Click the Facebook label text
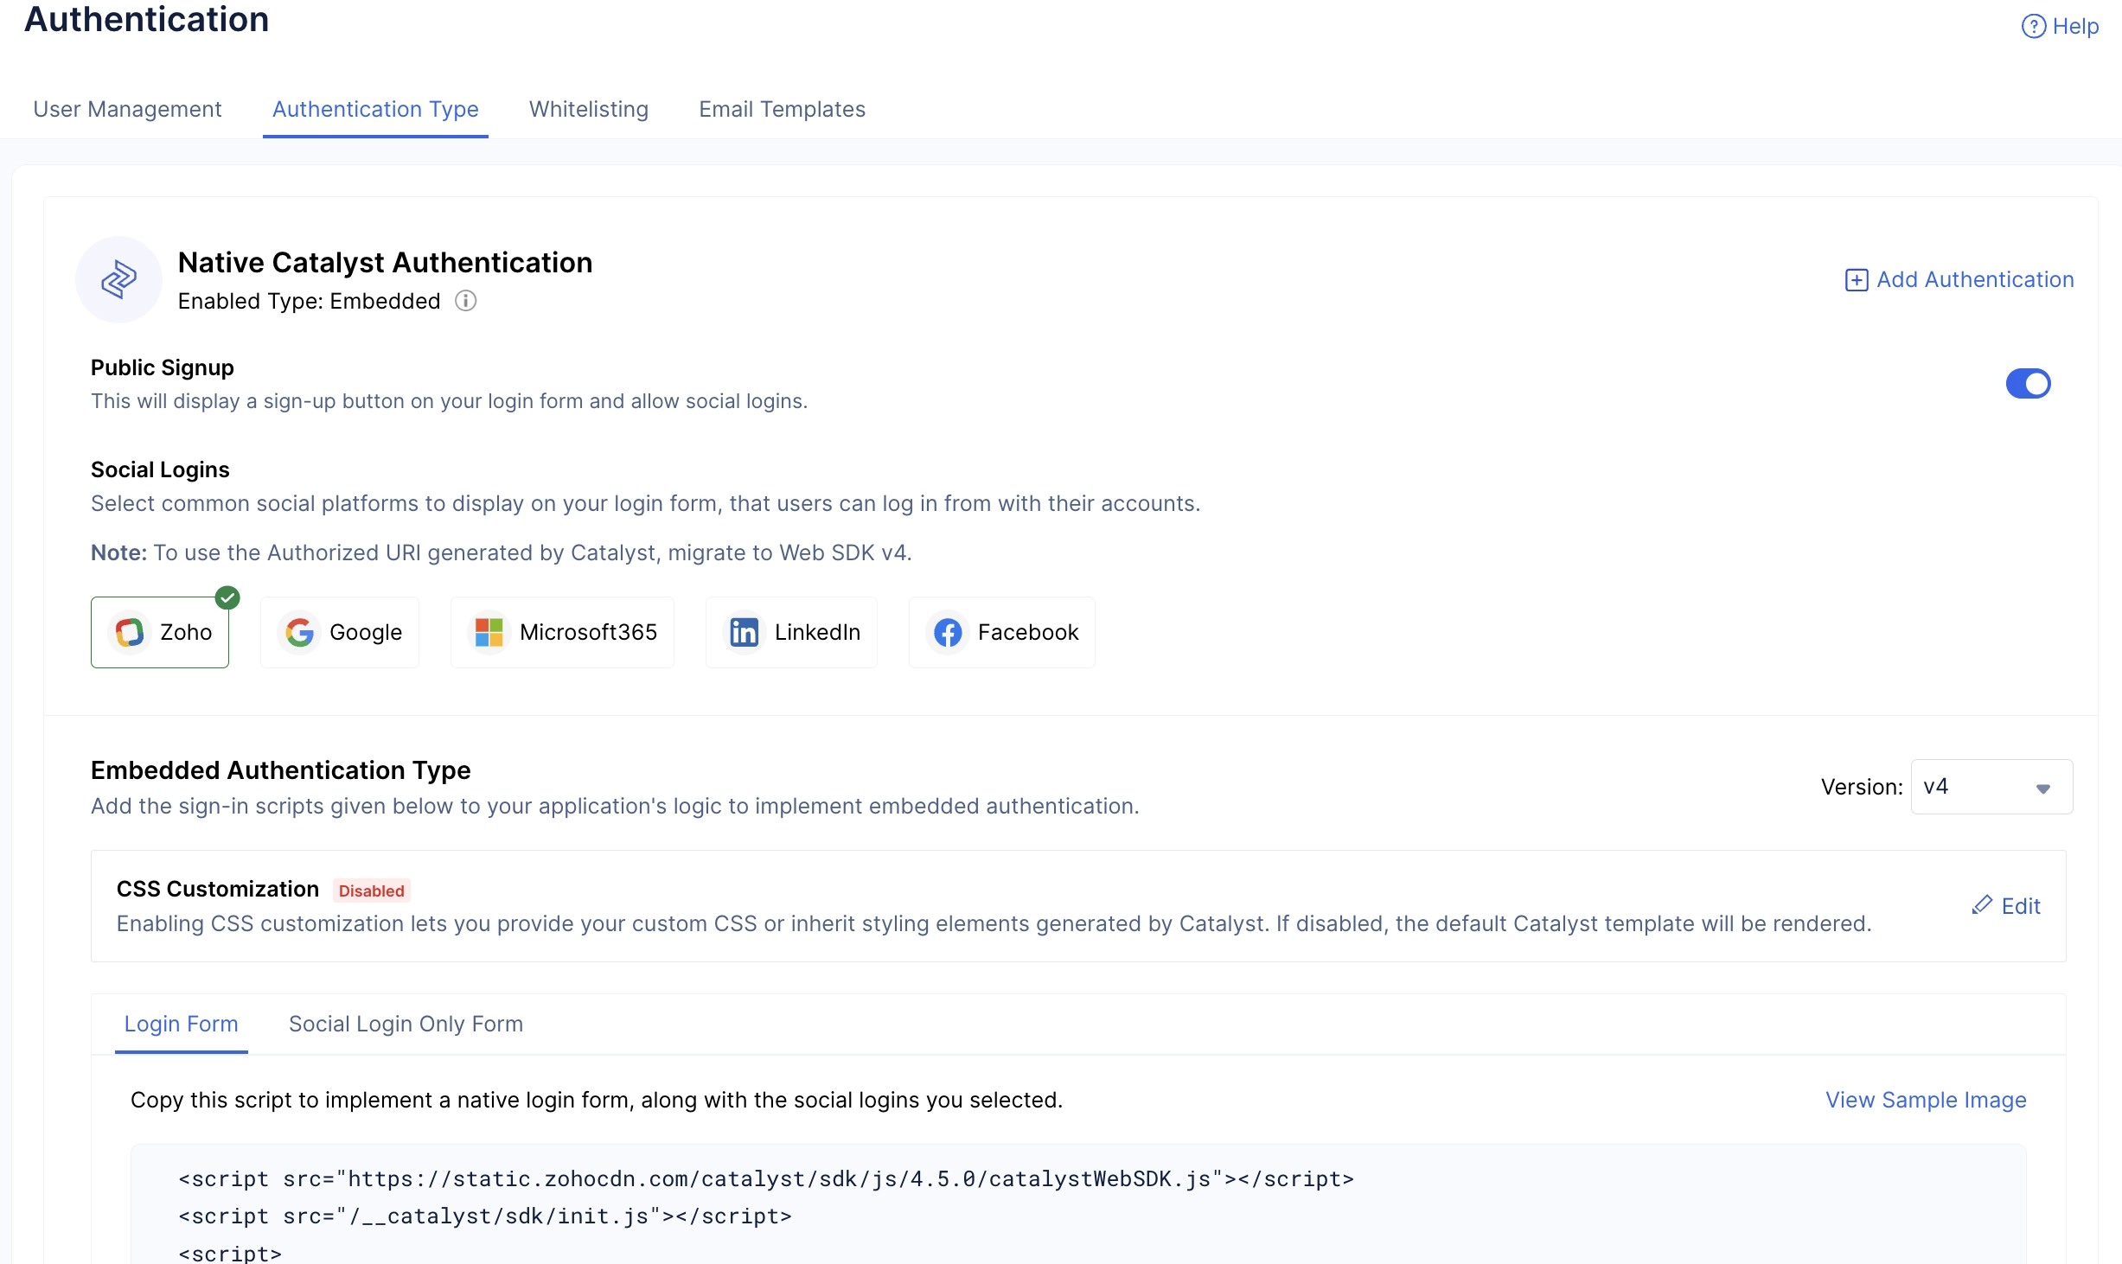Image resolution: width=2122 pixels, height=1264 pixels. (1028, 632)
